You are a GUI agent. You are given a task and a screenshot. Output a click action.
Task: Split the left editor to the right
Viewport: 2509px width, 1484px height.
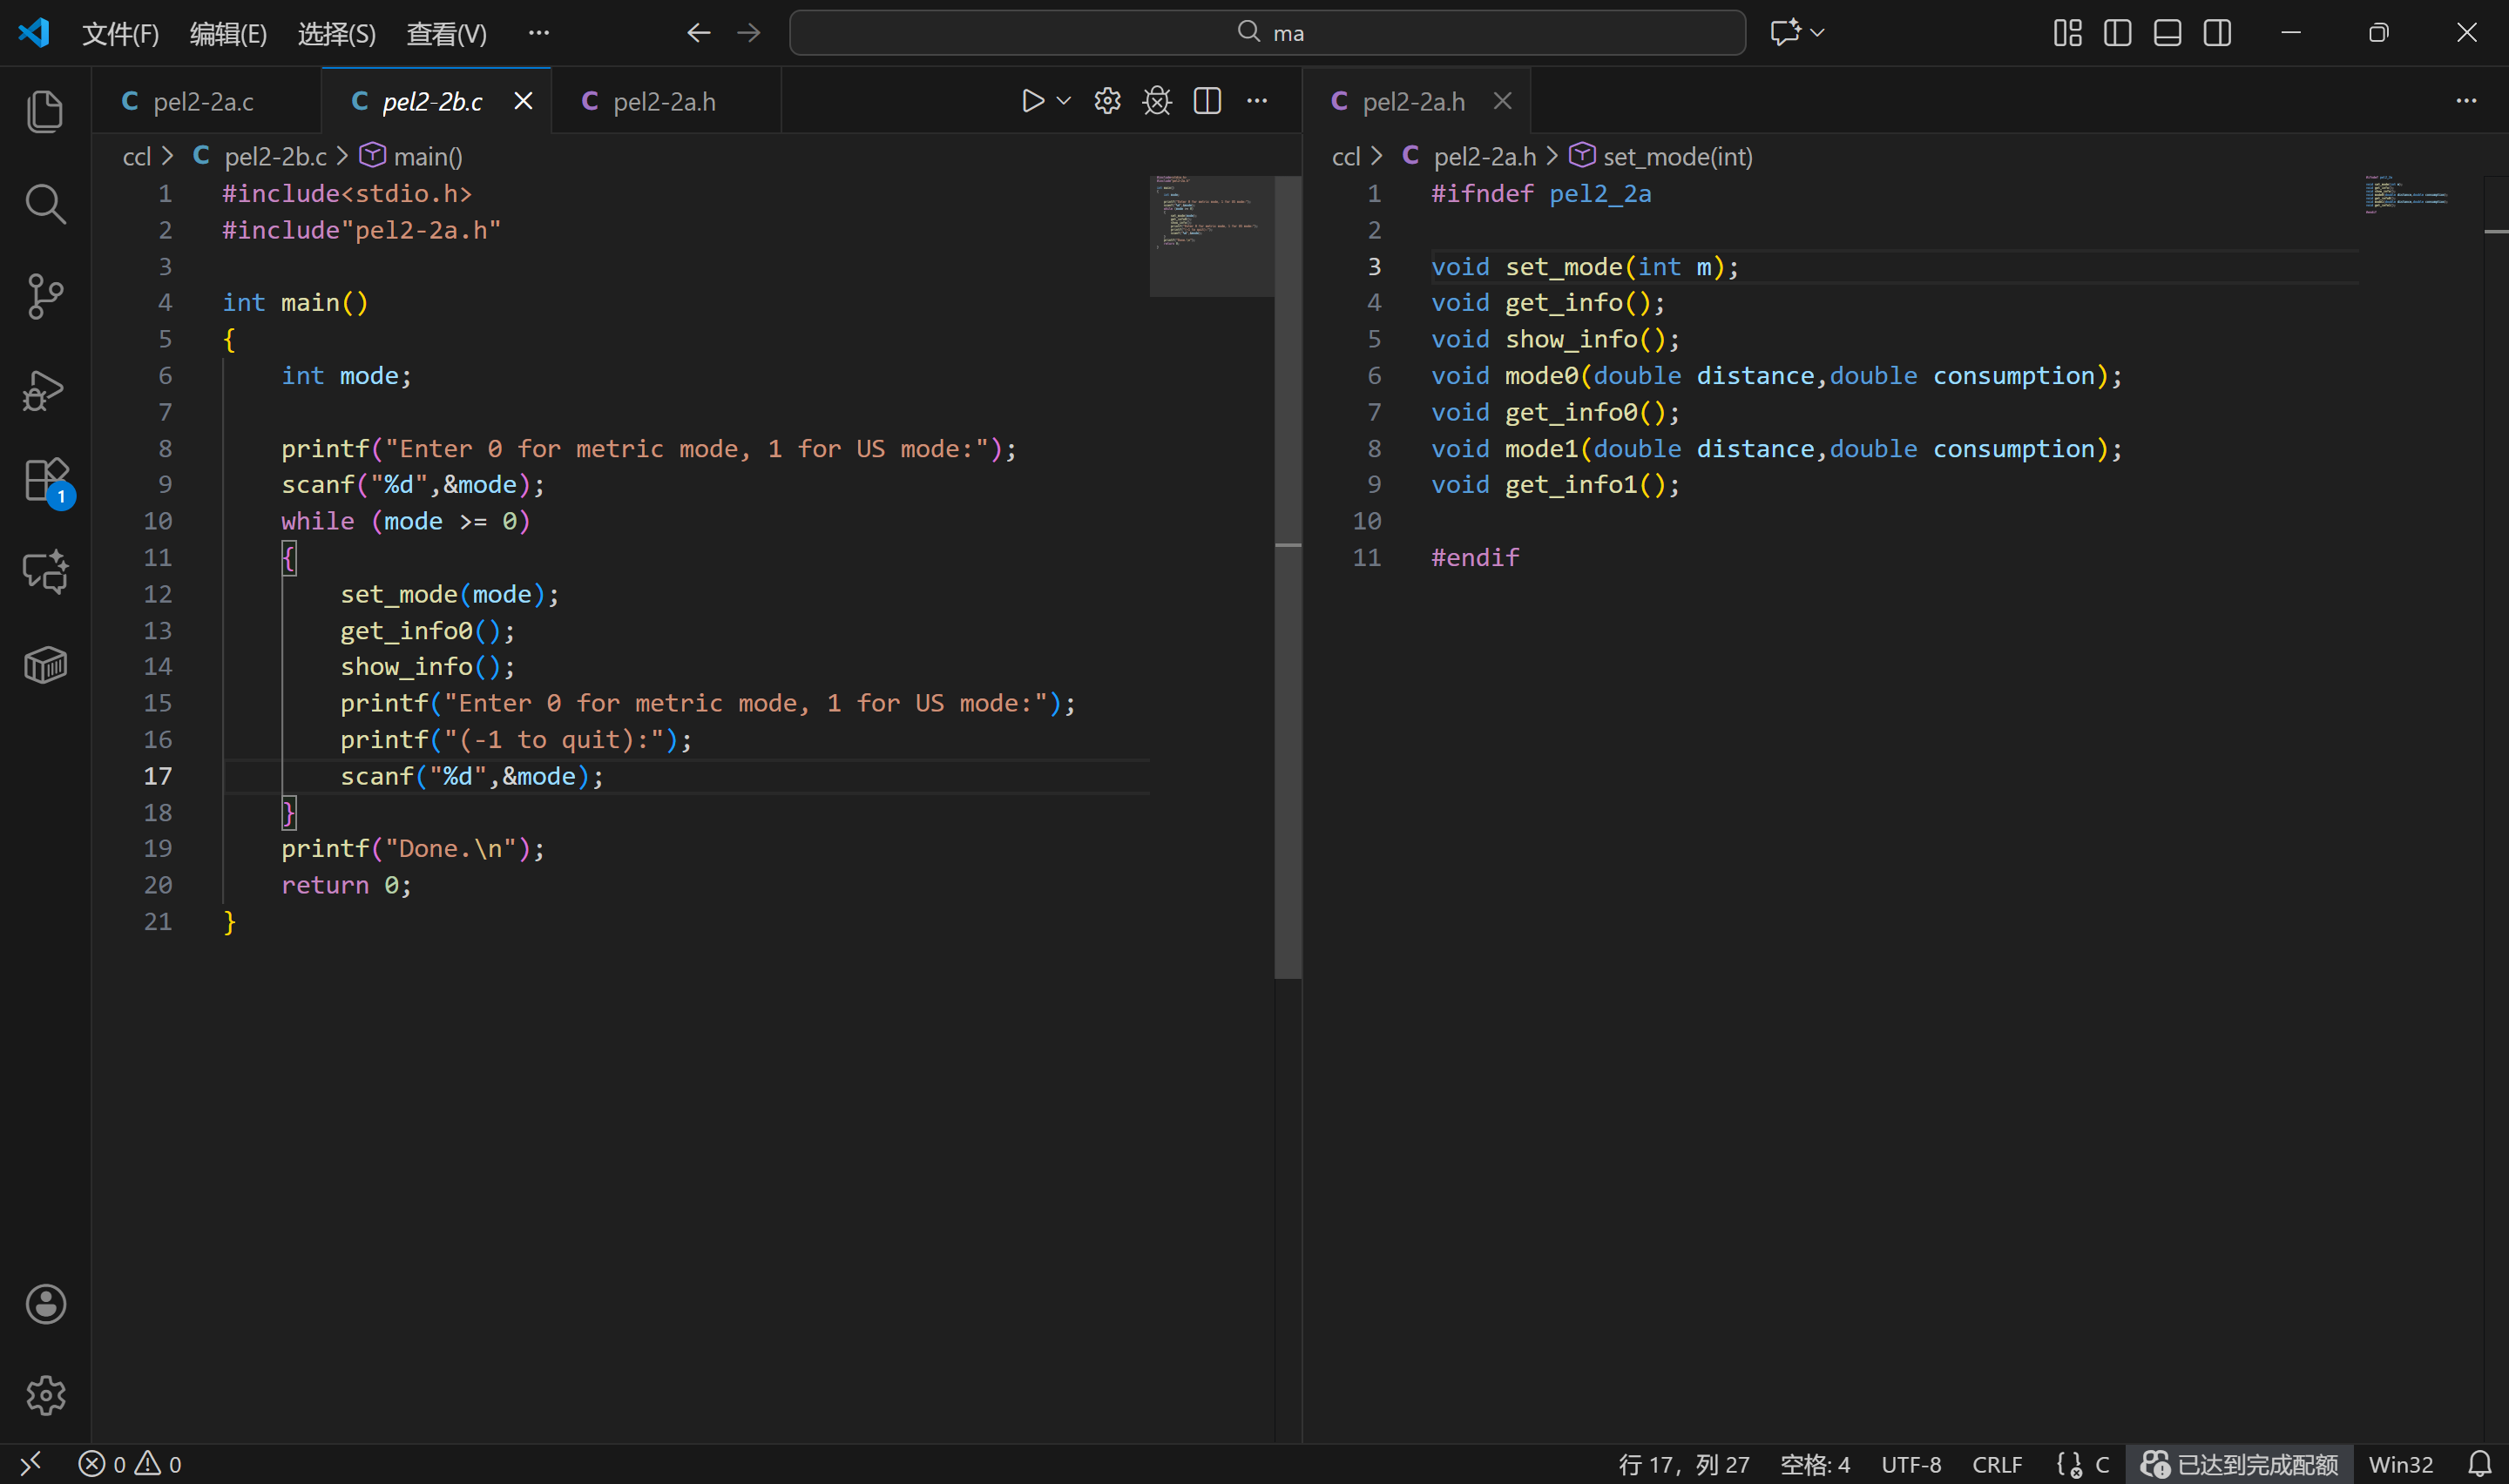coord(1207,101)
